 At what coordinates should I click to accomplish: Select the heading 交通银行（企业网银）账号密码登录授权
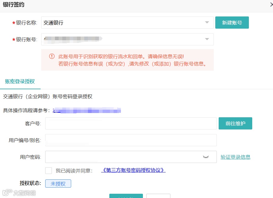(x=48, y=96)
